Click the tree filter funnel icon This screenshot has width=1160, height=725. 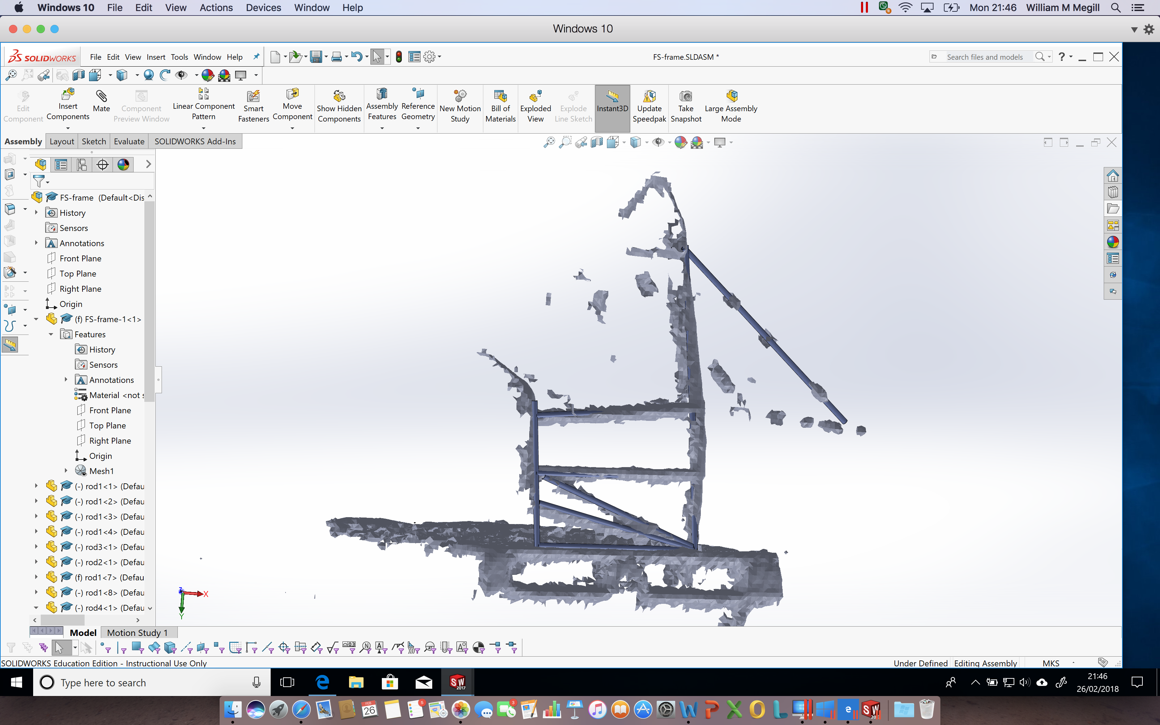39,181
